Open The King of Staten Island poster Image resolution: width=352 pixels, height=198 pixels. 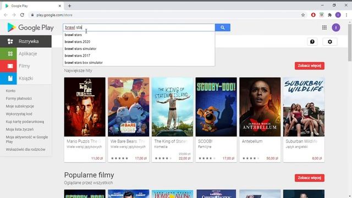(172, 107)
